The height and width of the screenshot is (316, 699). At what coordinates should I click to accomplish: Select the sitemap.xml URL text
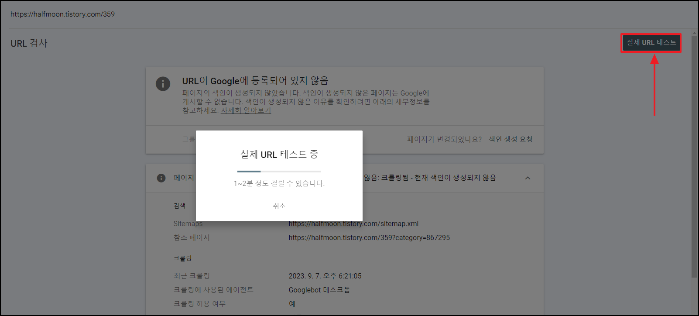pos(353,223)
